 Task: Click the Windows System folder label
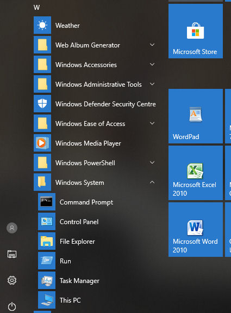[79, 183]
